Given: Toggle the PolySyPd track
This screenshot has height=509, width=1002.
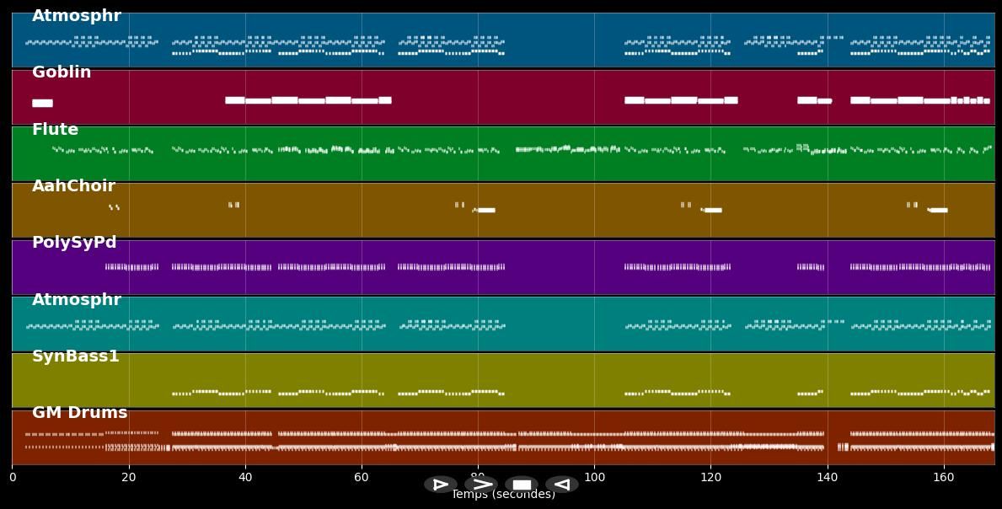Looking at the screenshot, I should [74, 242].
